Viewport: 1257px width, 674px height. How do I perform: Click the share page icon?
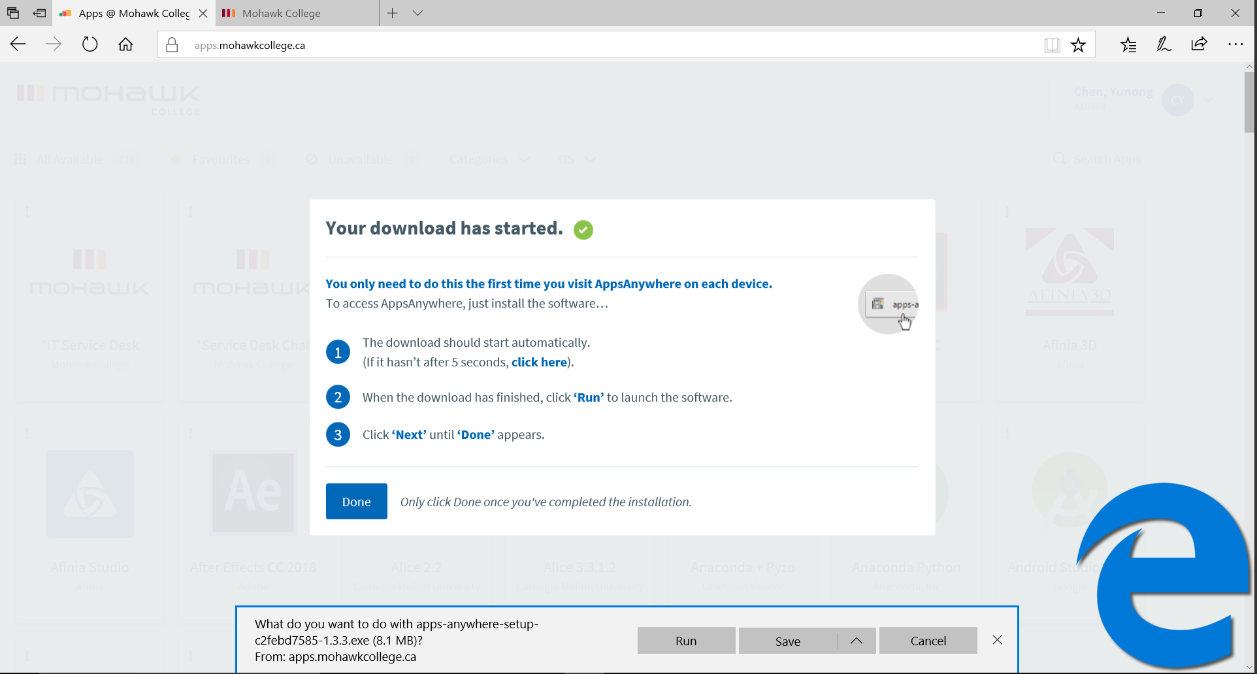point(1199,44)
